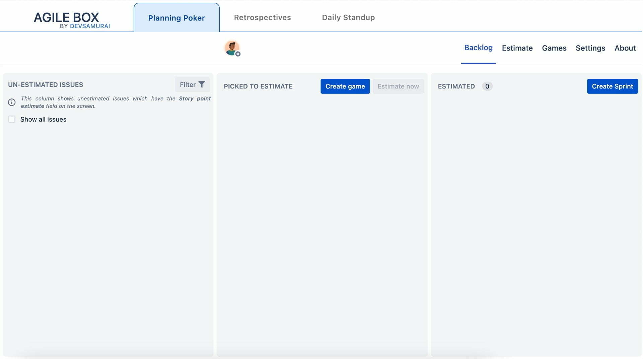Click the Estimate now button
Image resolution: width=643 pixels, height=359 pixels.
point(398,86)
